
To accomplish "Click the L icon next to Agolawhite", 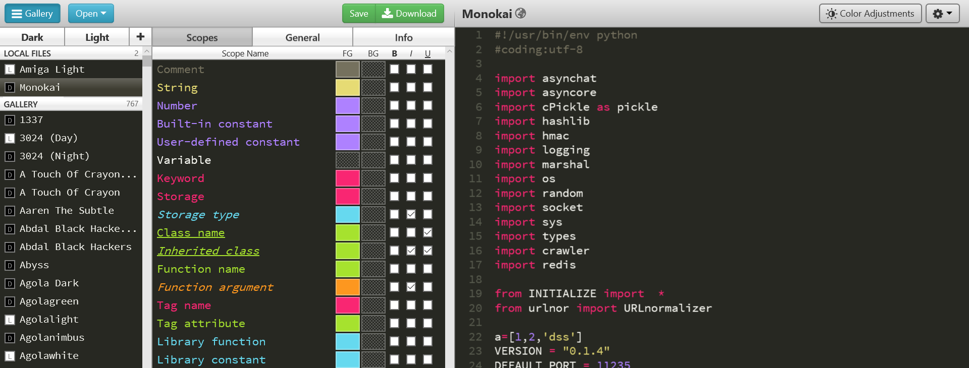I will [x=10, y=356].
